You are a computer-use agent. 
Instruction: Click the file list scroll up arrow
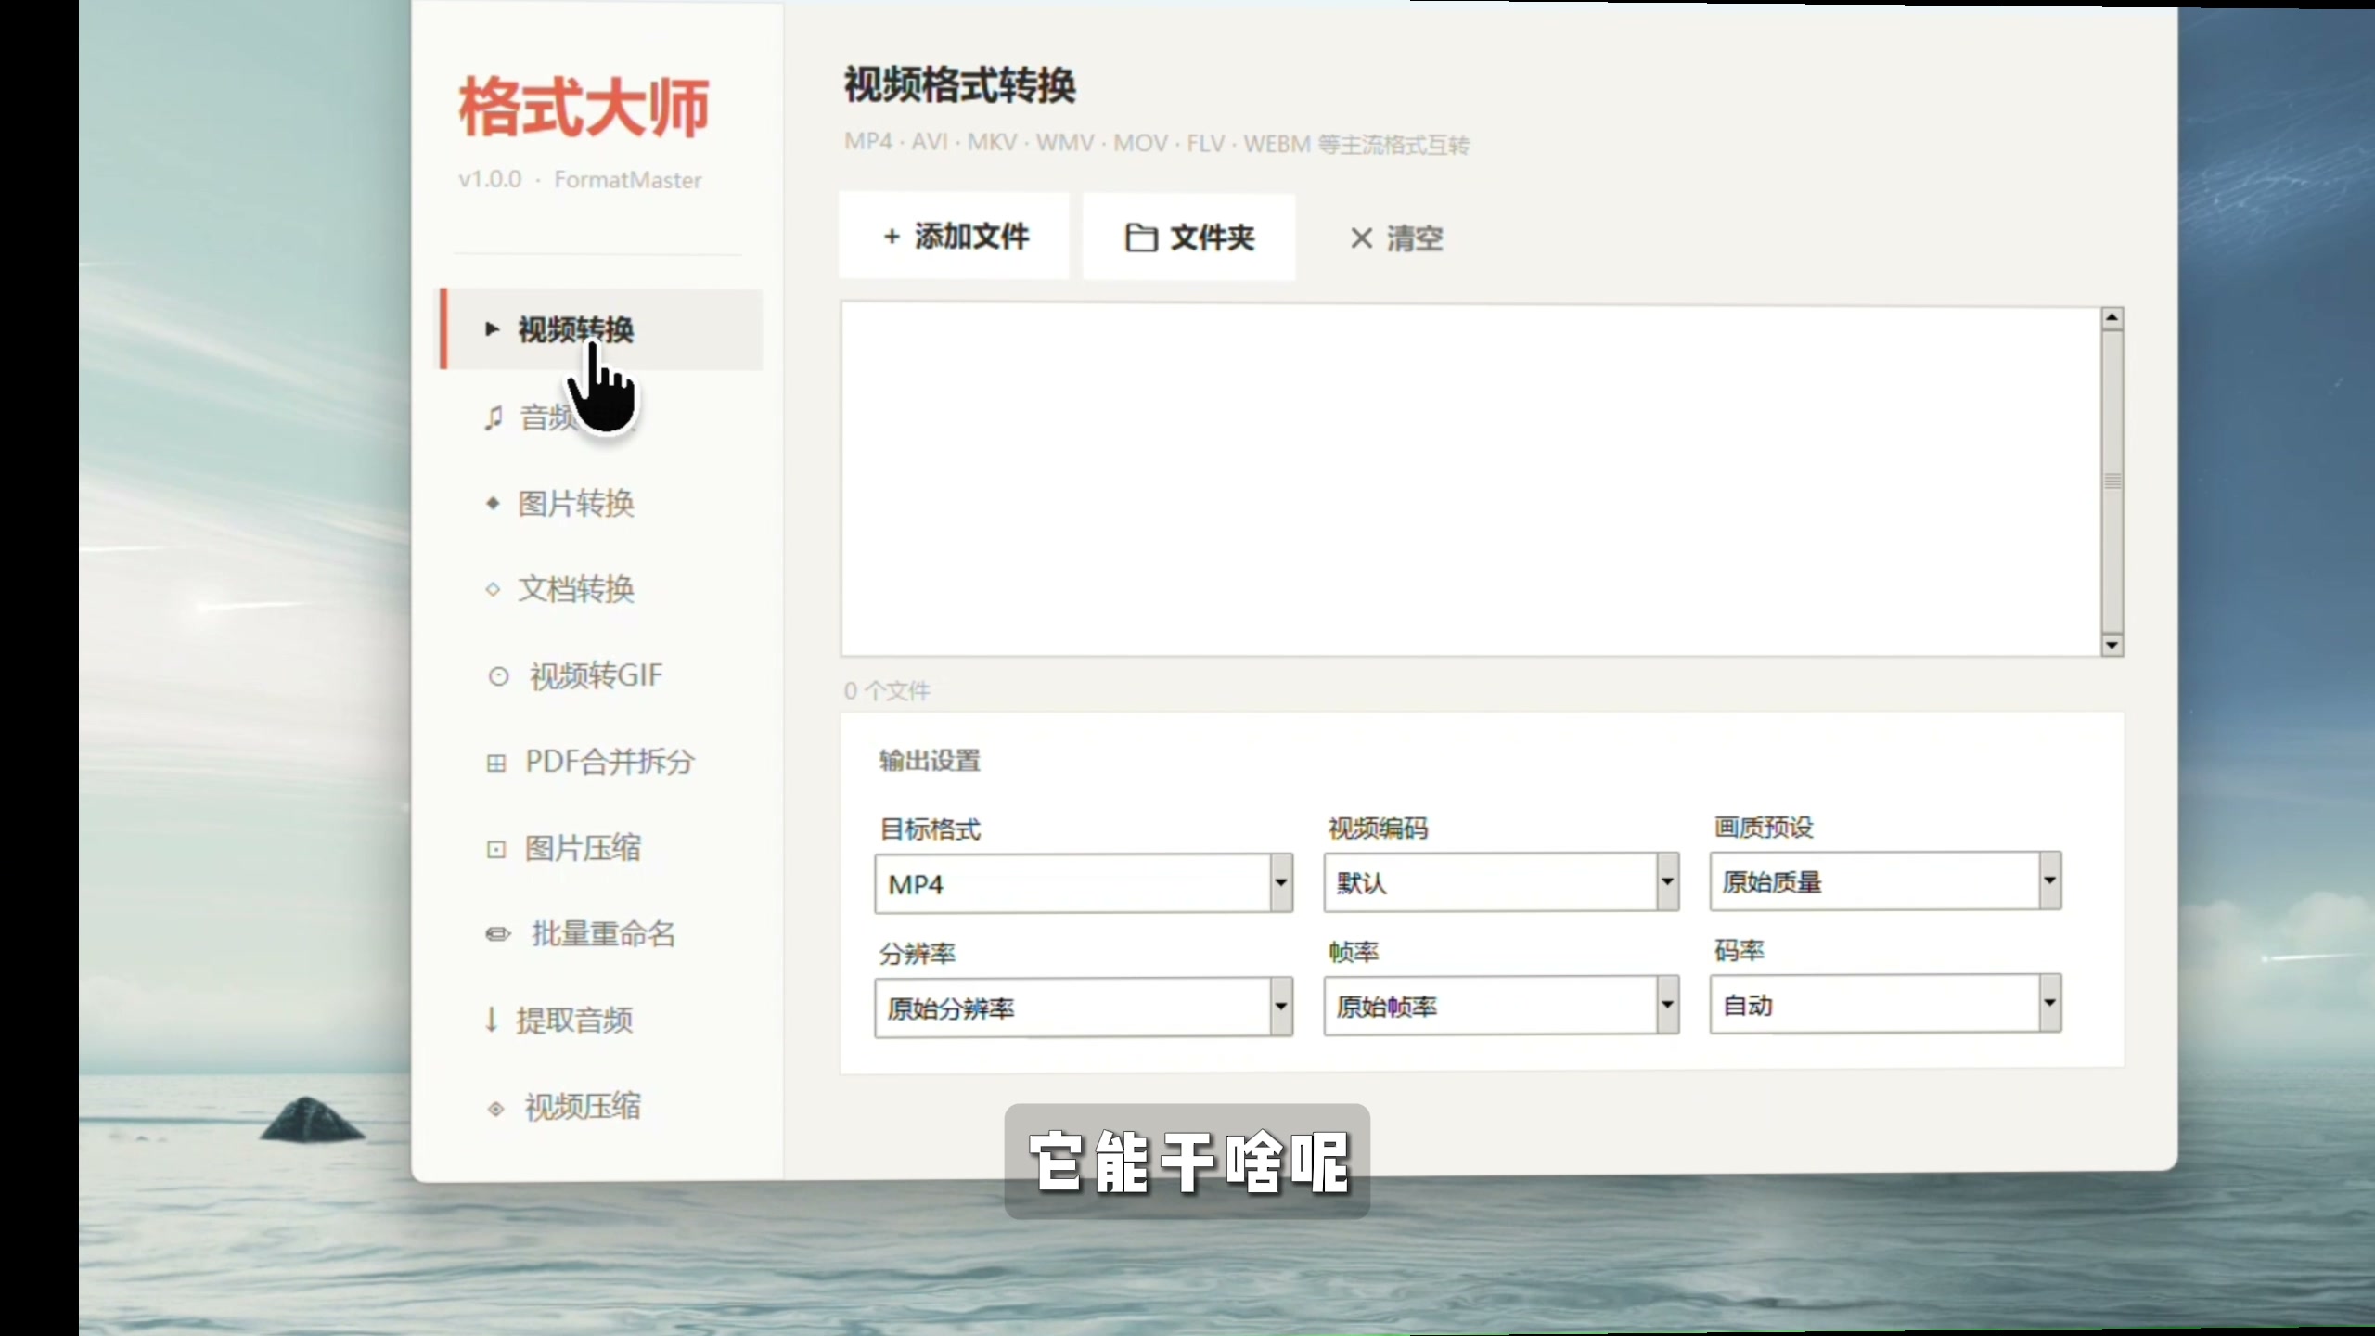pos(2112,318)
